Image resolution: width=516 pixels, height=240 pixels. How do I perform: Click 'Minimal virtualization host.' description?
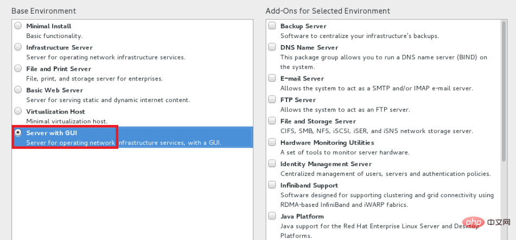pyautogui.click(x=67, y=121)
